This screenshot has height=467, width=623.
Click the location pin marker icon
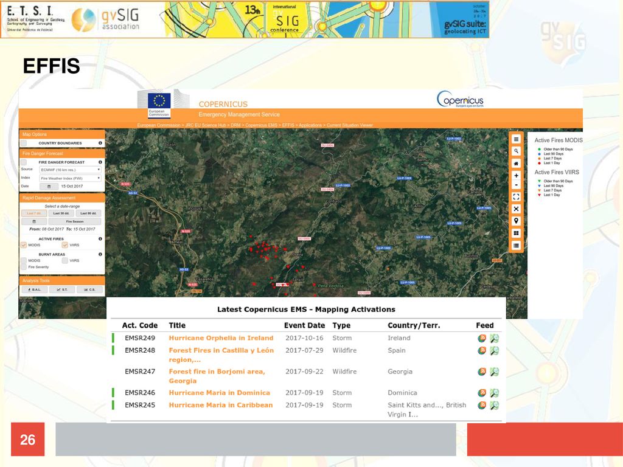click(516, 221)
